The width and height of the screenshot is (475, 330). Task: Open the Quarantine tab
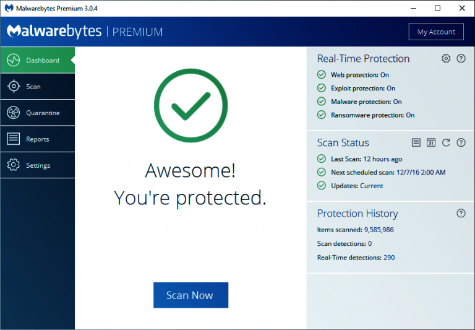[38, 113]
